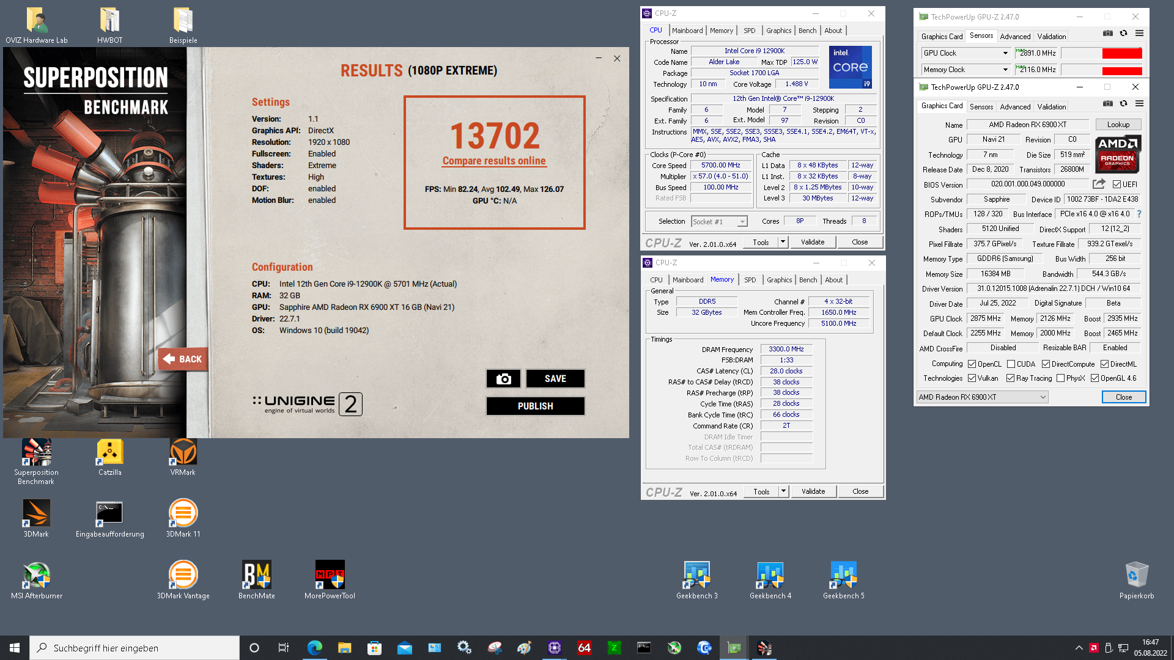Launch the Catzilla shortcut
1174x660 pixels.
pyautogui.click(x=110, y=457)
